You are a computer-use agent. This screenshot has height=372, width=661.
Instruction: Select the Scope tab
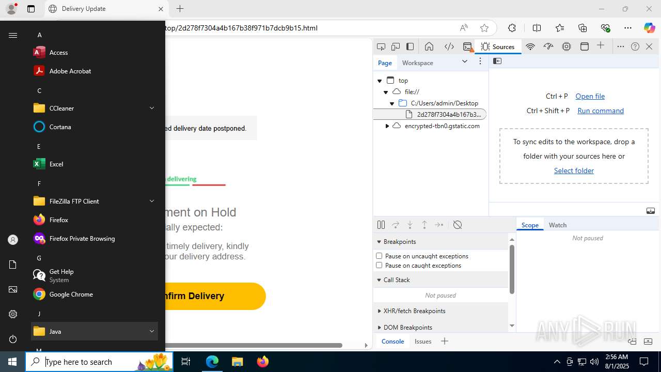click(x=530, y=225)
